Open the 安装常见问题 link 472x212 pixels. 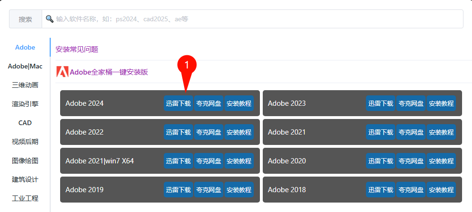(77, 50)
